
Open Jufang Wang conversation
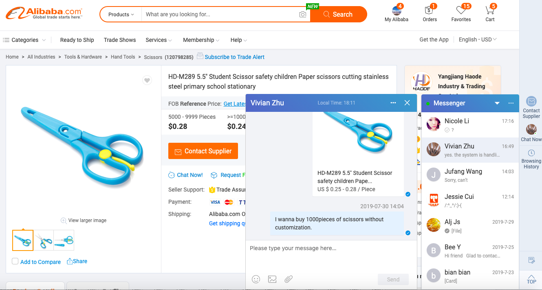click(470, 175)
